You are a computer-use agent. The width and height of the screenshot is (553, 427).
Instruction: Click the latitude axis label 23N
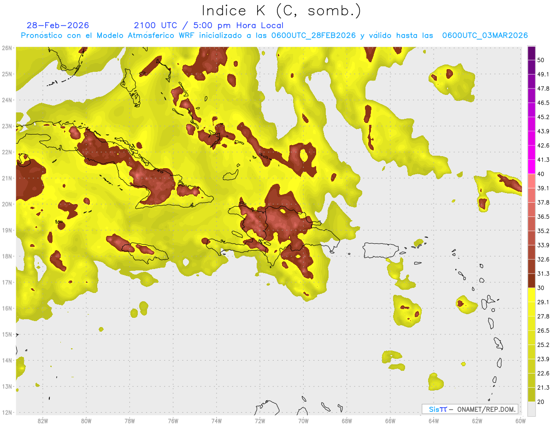7,126
